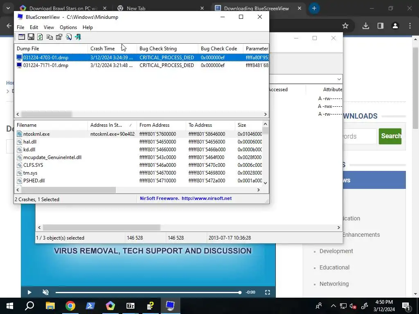Select the 031224-4703-01.dmp crash row
Screen dimensions: 419x314
(142, 57)
